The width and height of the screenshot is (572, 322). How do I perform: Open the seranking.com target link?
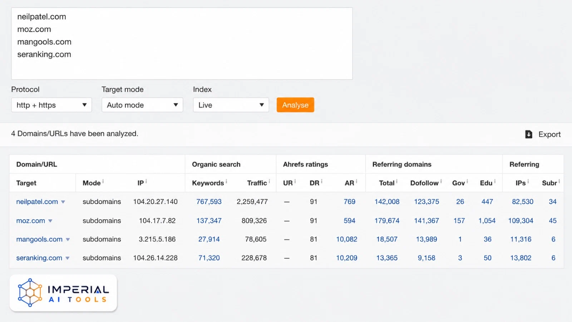point(39,258)
